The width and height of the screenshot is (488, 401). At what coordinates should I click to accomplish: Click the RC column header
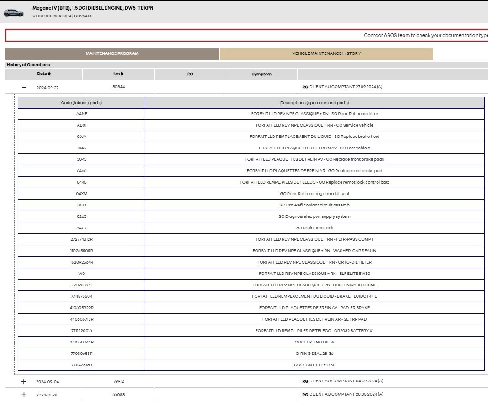coord(190,74)
